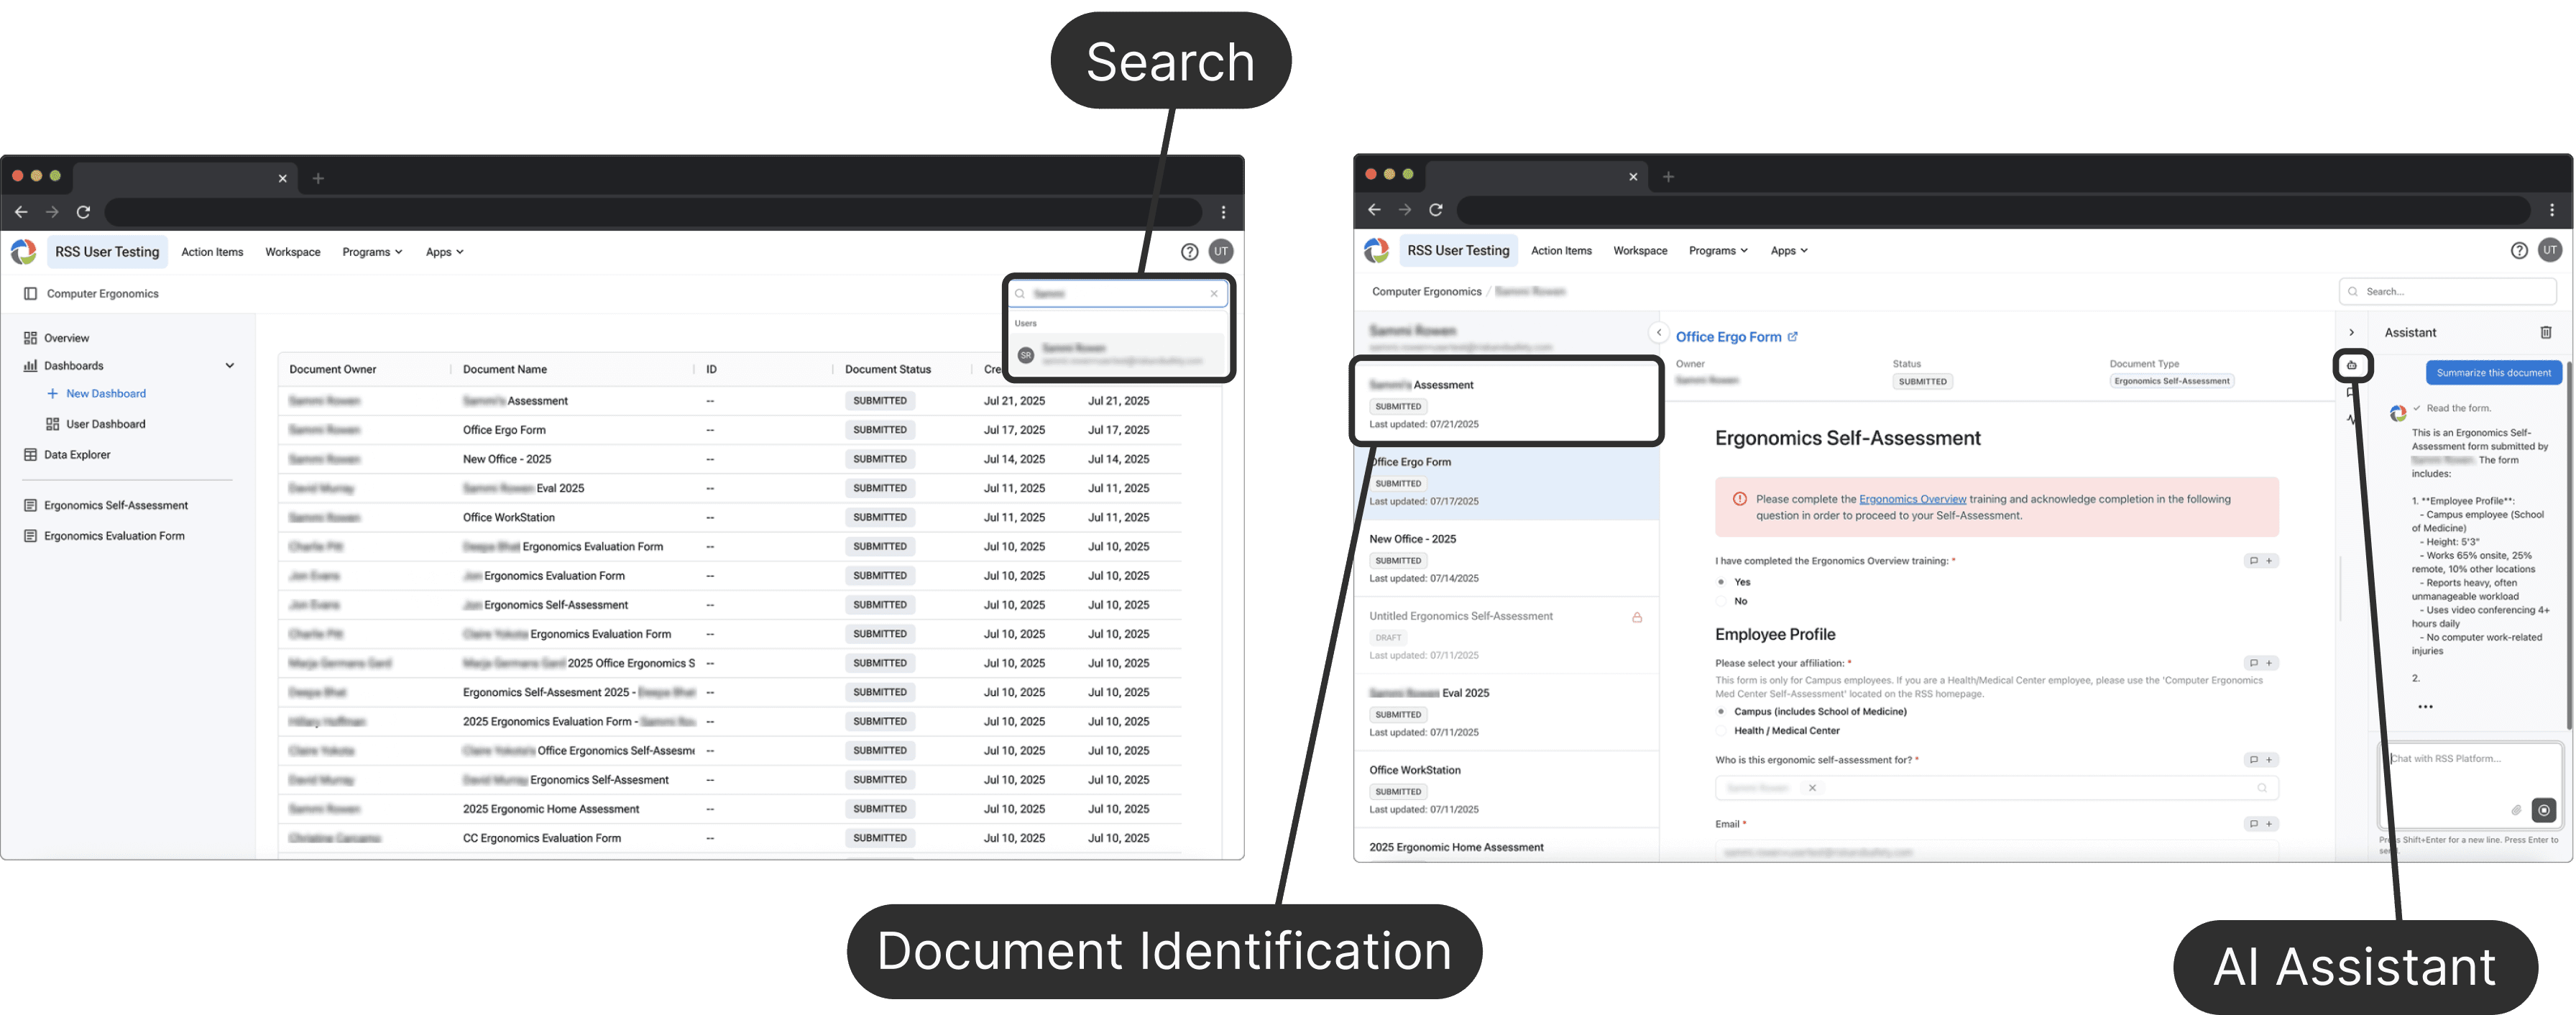2576x1015 pixels.
Task: Click the paperclip attach icon in the chat box
Action: point(2516,809)
